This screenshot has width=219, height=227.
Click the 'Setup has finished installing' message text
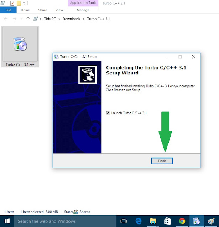click(x=151, y=88)
